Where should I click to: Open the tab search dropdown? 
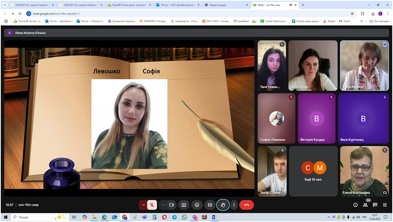click(x=5, y=5)
